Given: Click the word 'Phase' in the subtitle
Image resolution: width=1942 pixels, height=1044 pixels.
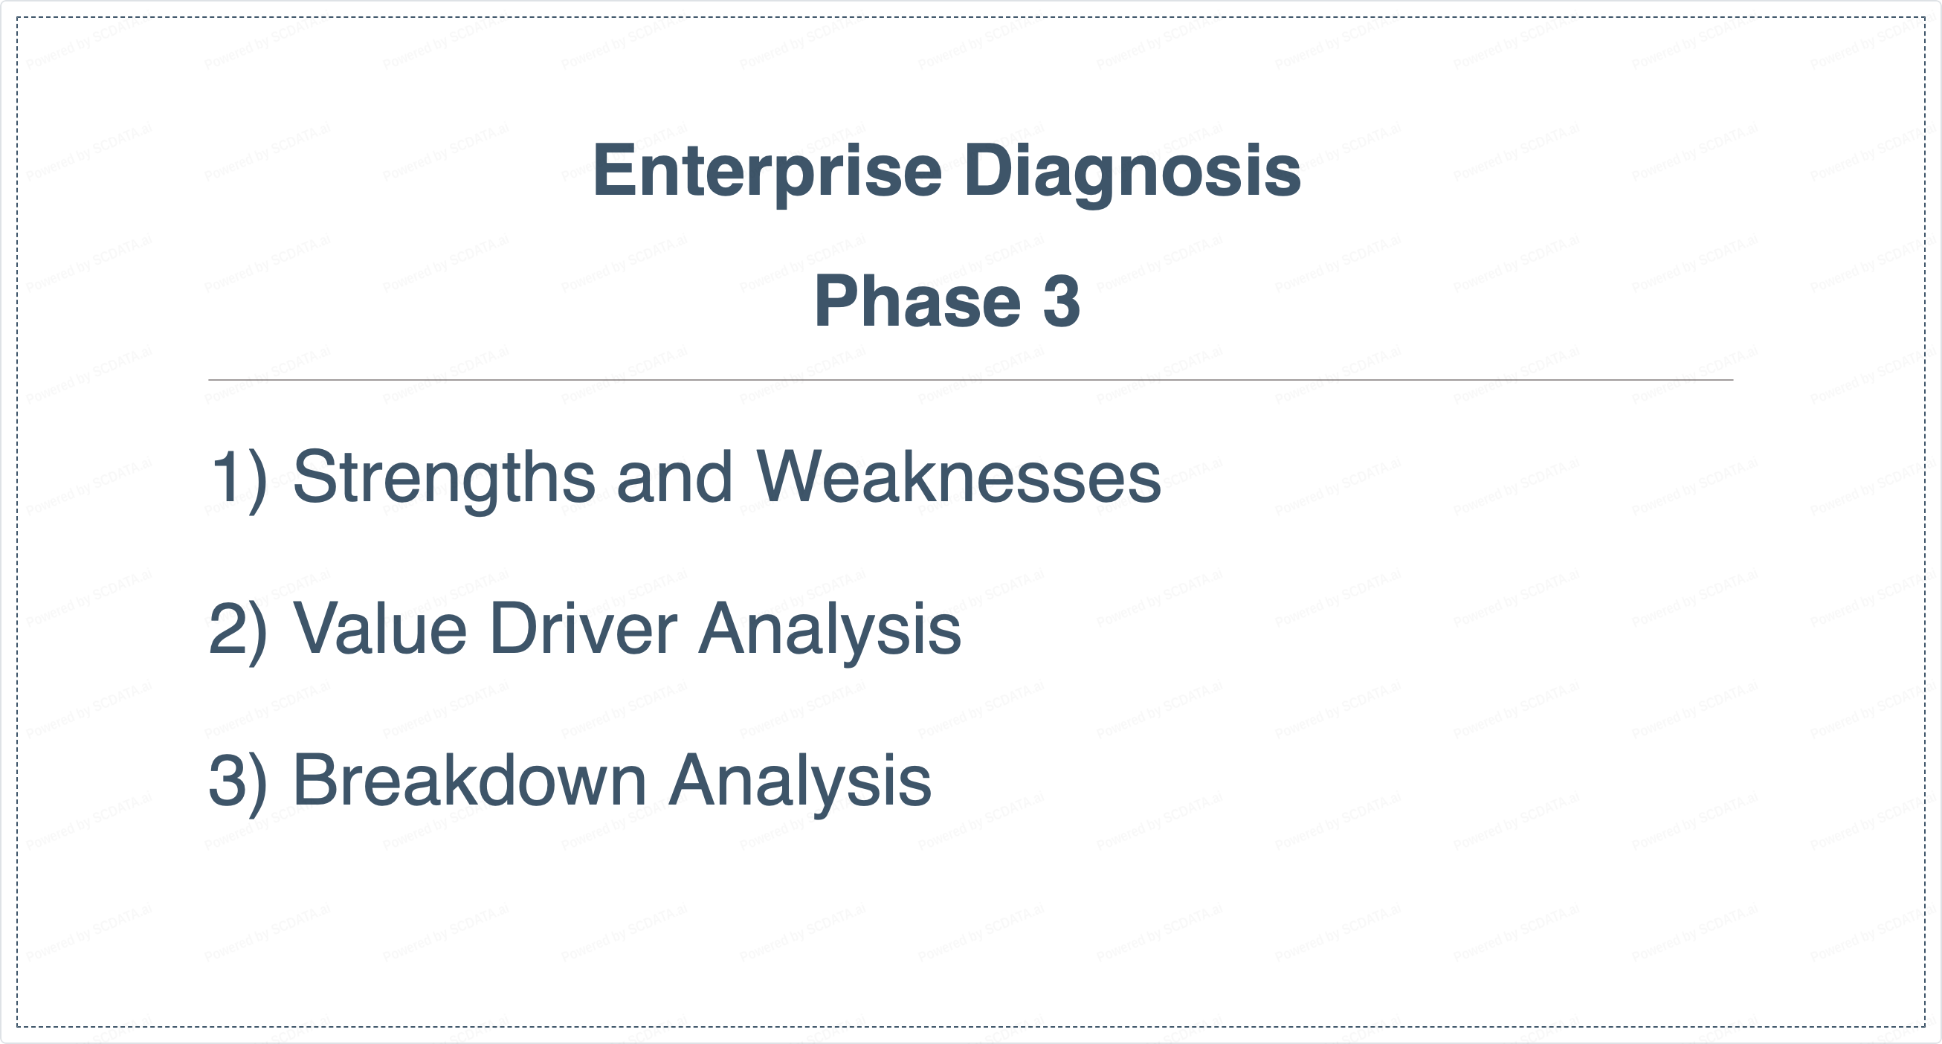Looking at the screenshot, I should tap(917, 301).
